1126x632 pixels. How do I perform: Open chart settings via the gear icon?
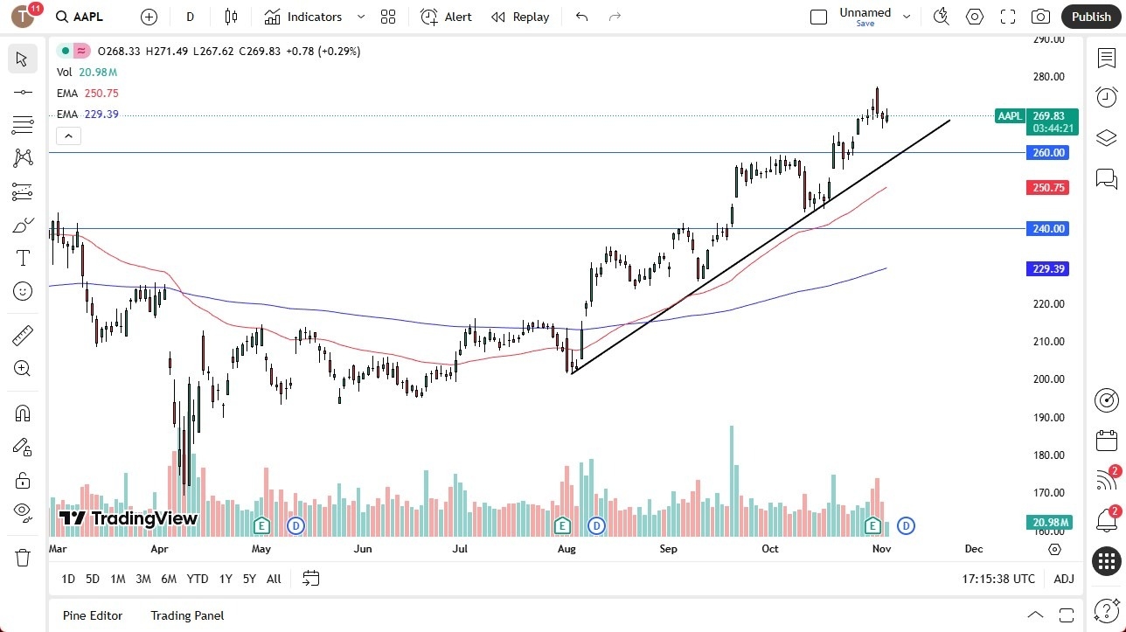coord(974,16)
